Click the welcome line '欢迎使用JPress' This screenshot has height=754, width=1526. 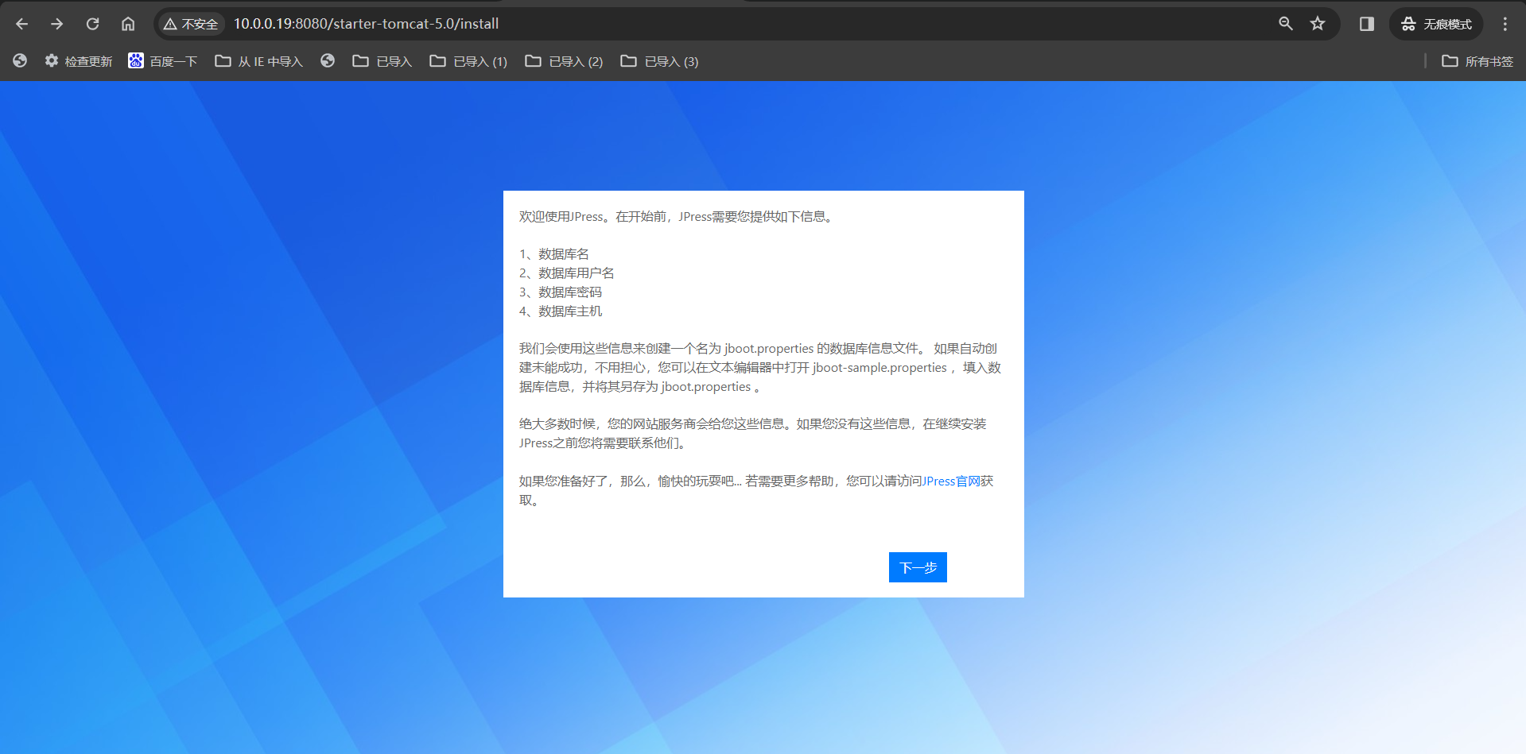coord(561,217)
